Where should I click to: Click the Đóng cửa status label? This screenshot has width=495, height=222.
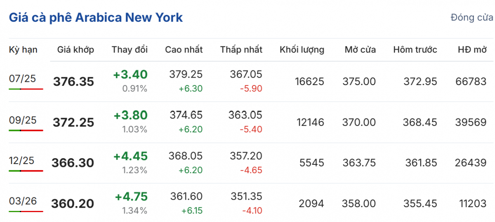pos(471,18)
